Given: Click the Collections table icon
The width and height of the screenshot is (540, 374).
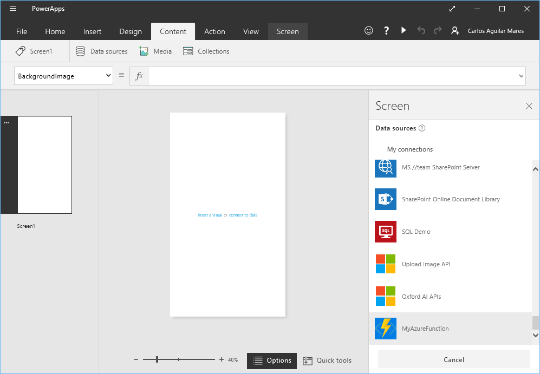Looking at the screenshot, I should click(x=188, y=51).
